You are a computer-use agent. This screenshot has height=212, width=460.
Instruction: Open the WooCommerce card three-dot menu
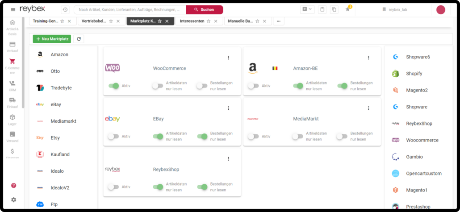(x=228, y=58)
